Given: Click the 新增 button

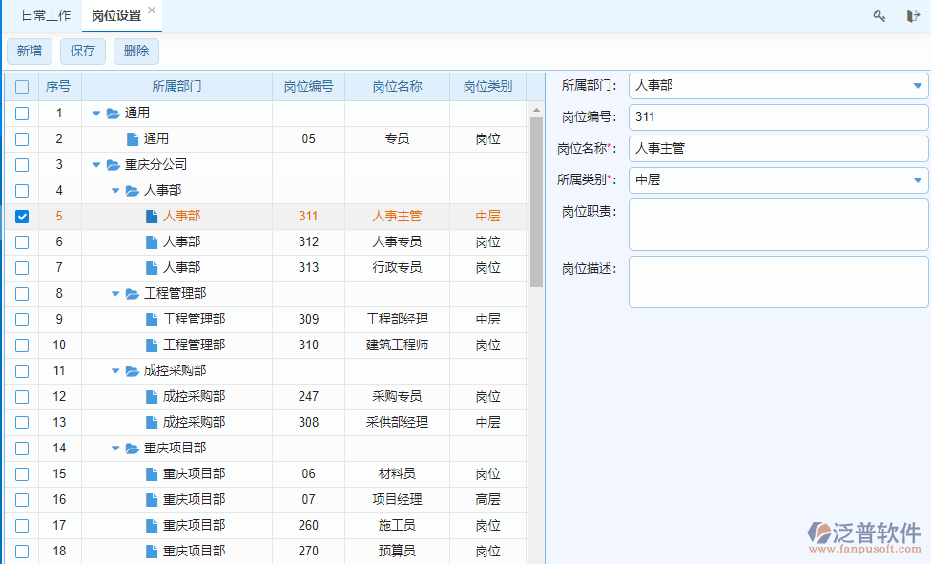Looking at the screenshot, I should (29, 51).
